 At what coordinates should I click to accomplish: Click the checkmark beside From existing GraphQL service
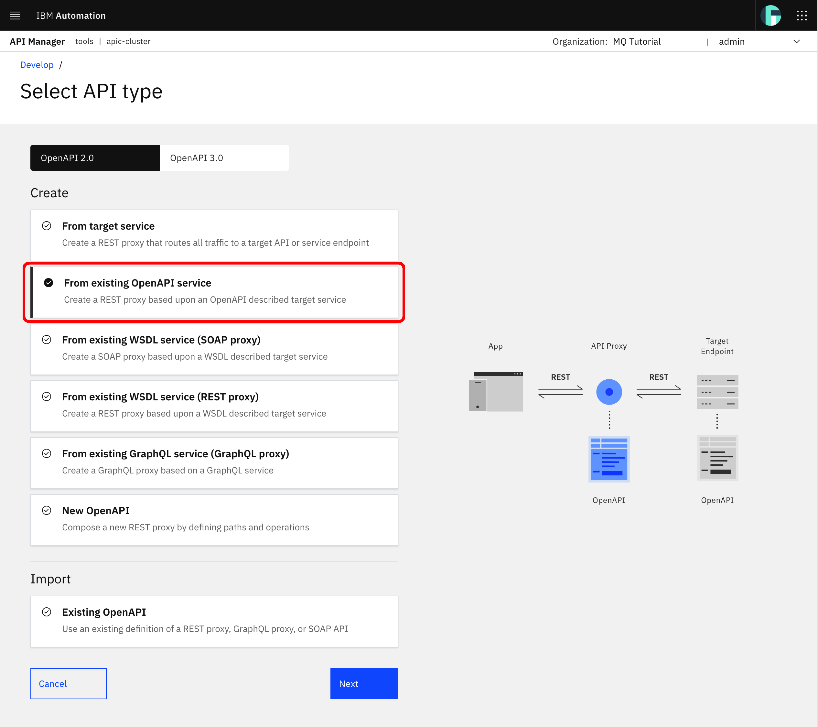(47, 453)
